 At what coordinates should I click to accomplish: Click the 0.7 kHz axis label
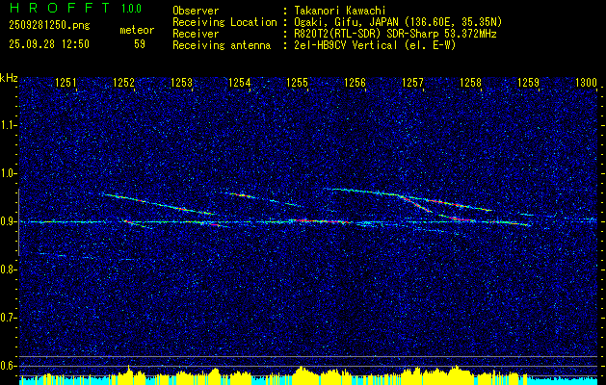[x=7, y=318]
